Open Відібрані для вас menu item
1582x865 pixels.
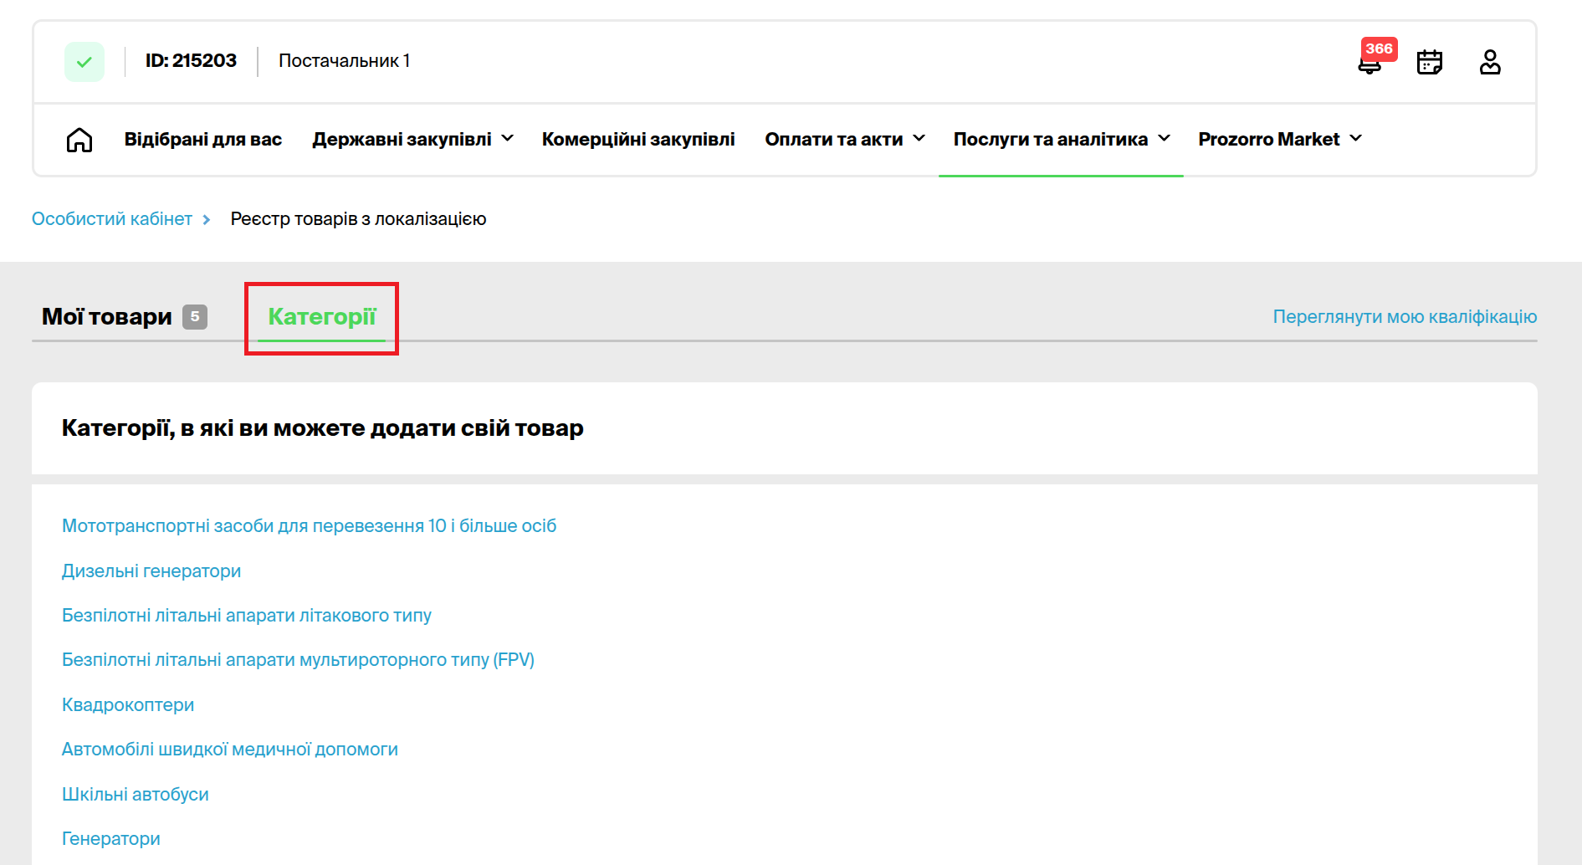[x=203, y=140]
